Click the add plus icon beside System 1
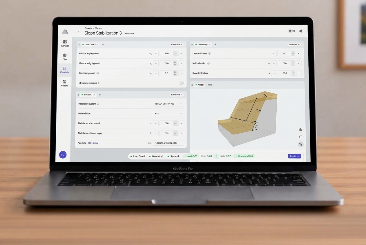The width and height of the screenshot is (366, 245). coord(100,95)
